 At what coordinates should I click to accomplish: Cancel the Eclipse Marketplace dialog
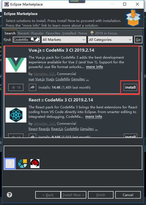(x=128, y=195)
